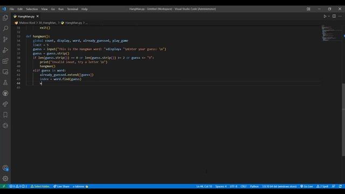Image resolution: width=345 pixels, height=194 pixels.
Task: Click Ln 44, Col 10 cursor position
Action: [x=204, y=186]
